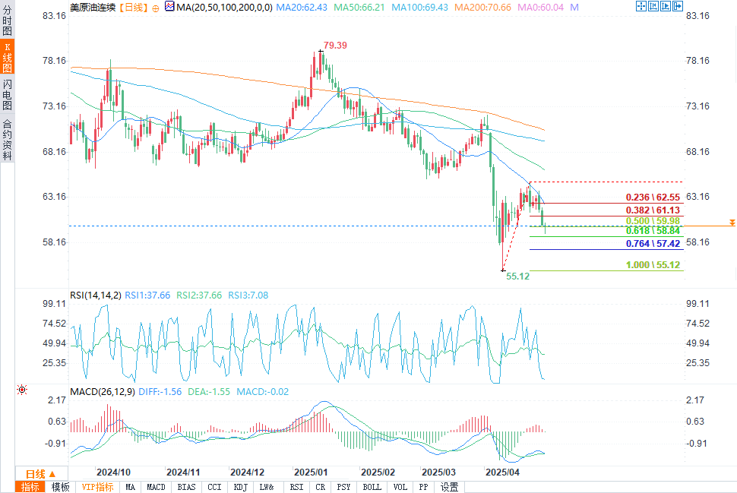Select the K线图 side tab
The width and height of the screenshot is (737, 493).
[x=7, y=57]
